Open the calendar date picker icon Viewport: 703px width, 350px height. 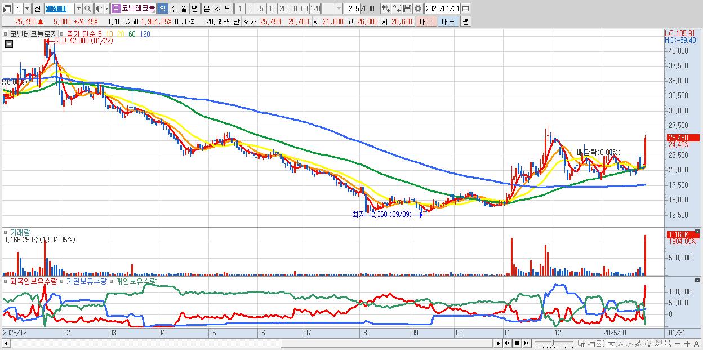(x=465, y=8)
